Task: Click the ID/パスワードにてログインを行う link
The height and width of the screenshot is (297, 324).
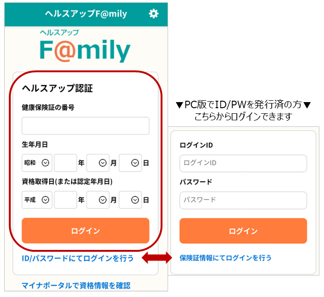Action: pyautogui.click(x=78, y=258)
